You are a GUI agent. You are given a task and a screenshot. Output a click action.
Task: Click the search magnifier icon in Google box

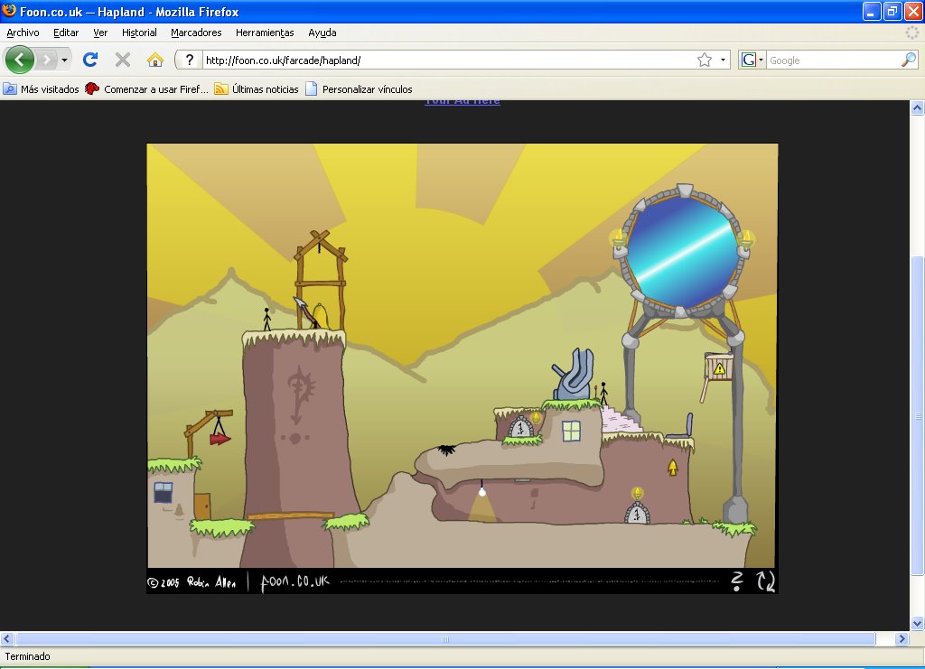pos(908,60)
